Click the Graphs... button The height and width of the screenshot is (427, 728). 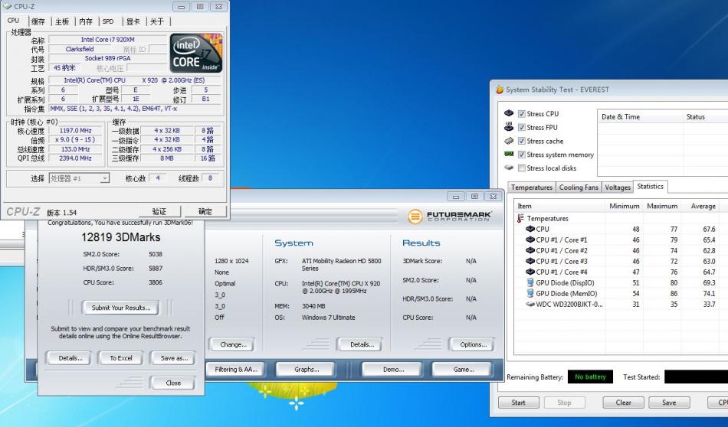pos(307,370)
